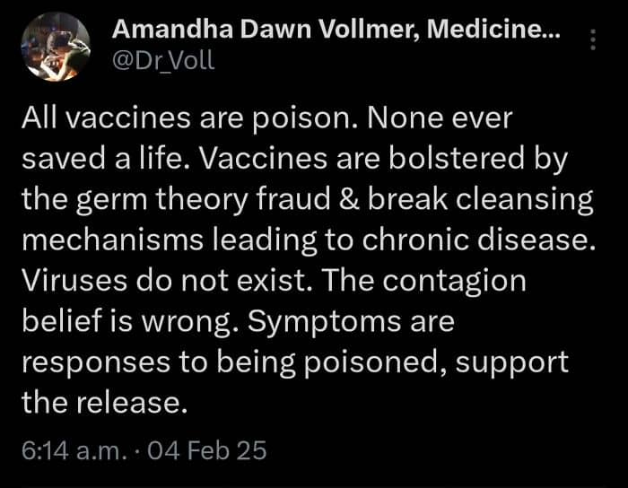Click the words 'The contagion'

point(424,281)
